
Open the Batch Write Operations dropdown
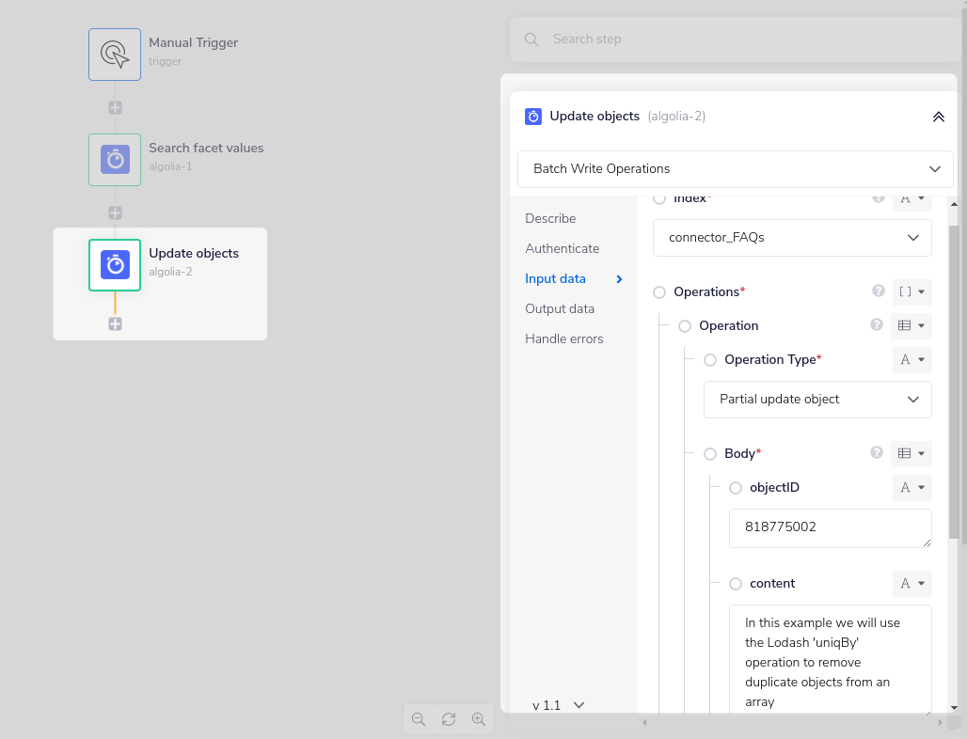735,169
